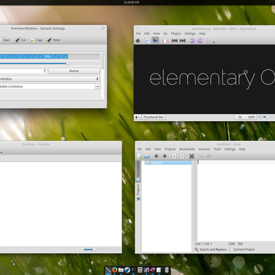
Task: Click the forward arrow in Kate toolbar
Action: (164, 156)
